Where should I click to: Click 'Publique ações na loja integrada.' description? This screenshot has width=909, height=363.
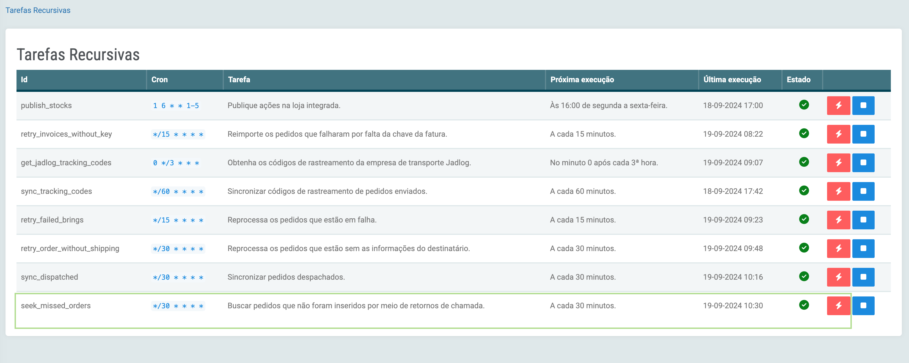284,106
